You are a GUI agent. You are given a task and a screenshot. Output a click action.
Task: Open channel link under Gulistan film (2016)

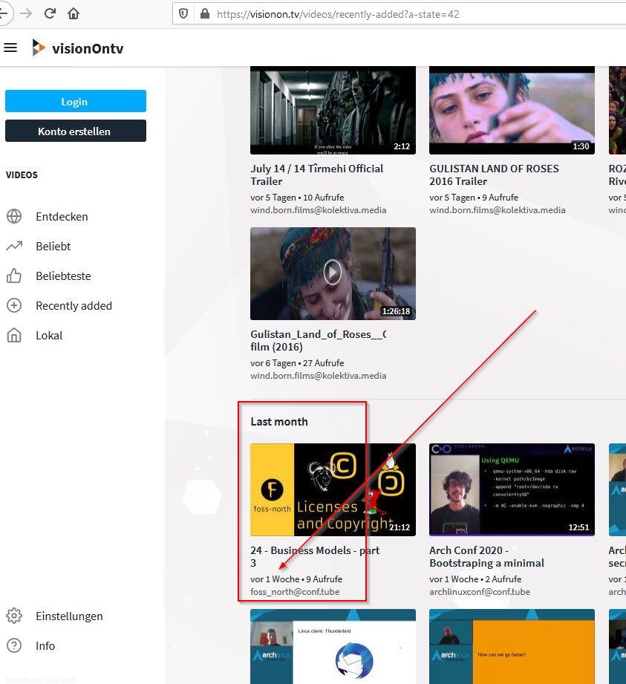click(x=318, y=376)
